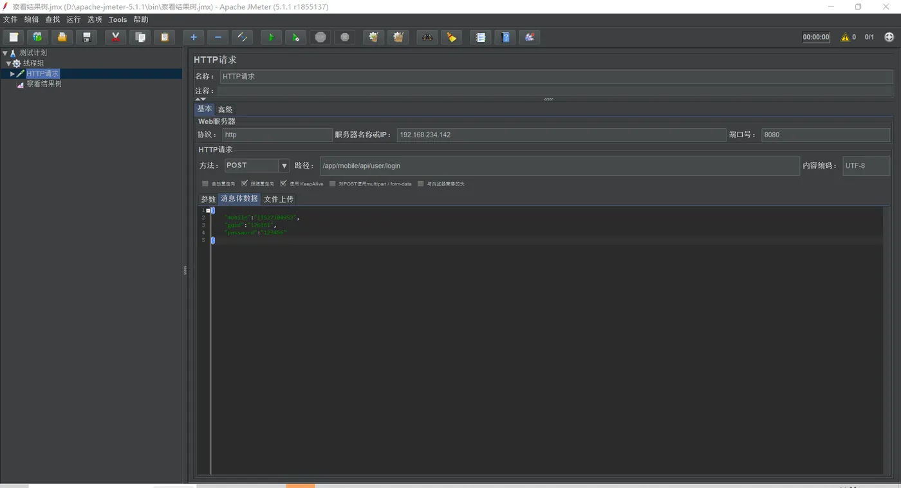Open the Templates toolbar icon
Screen dimensions: 901x488
(x=37, y=37)
